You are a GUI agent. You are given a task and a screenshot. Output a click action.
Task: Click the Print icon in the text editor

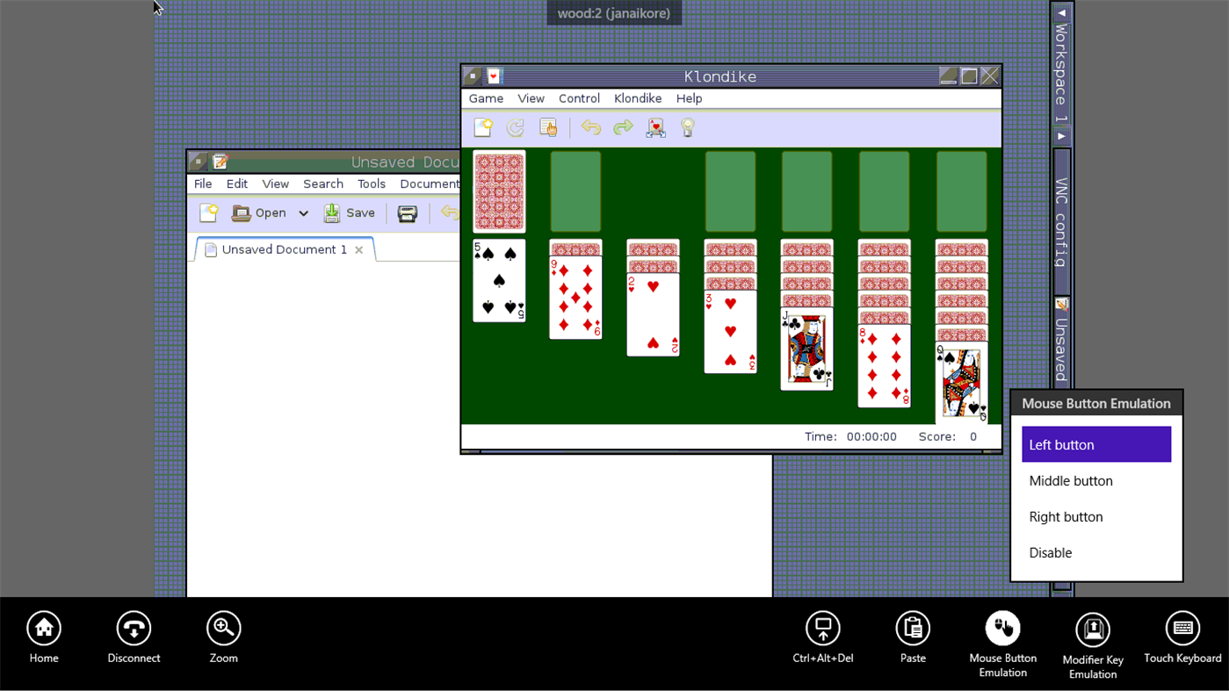tap(407, 212)
